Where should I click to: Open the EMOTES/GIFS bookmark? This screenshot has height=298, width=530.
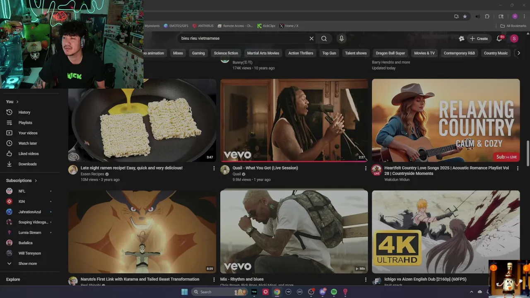point(176,26)
